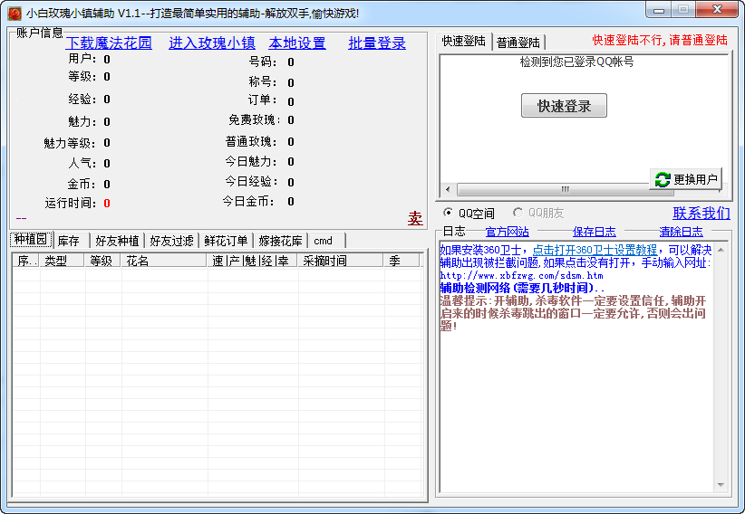Click the red 卖 sell link
Viewport: 745px width, 514px height.
pyautogui.click(x=415, y=218)
